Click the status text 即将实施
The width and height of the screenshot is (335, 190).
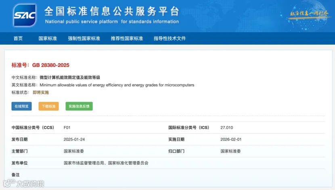(x=41, y=93)
